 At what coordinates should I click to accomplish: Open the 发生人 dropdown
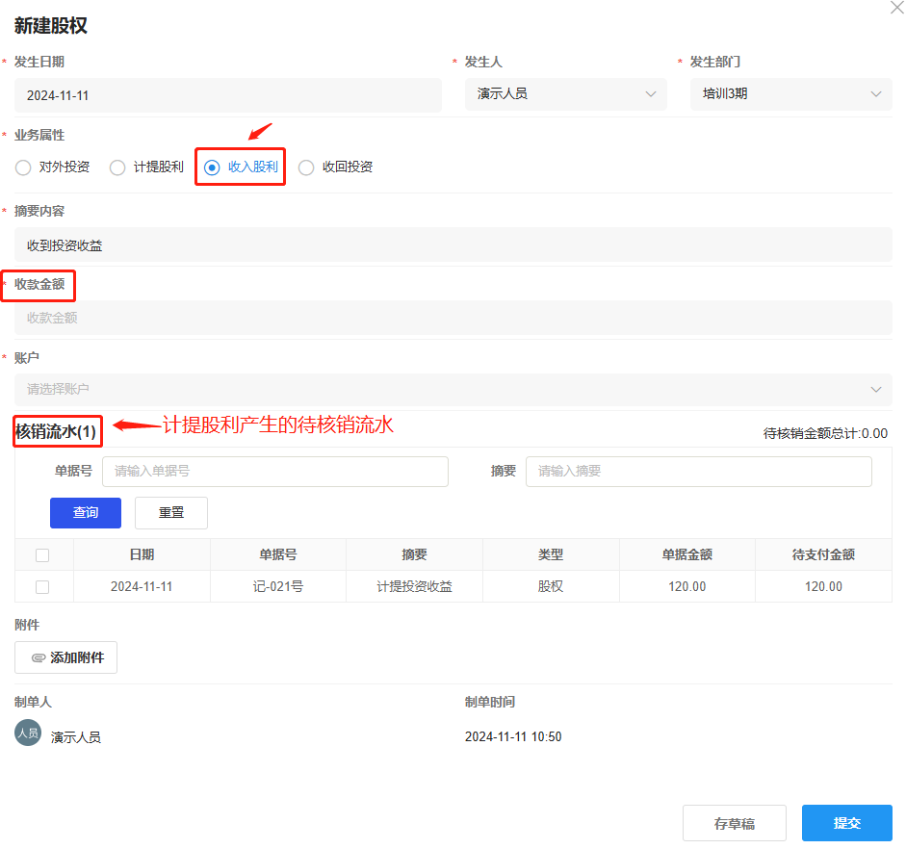[565, 94]
